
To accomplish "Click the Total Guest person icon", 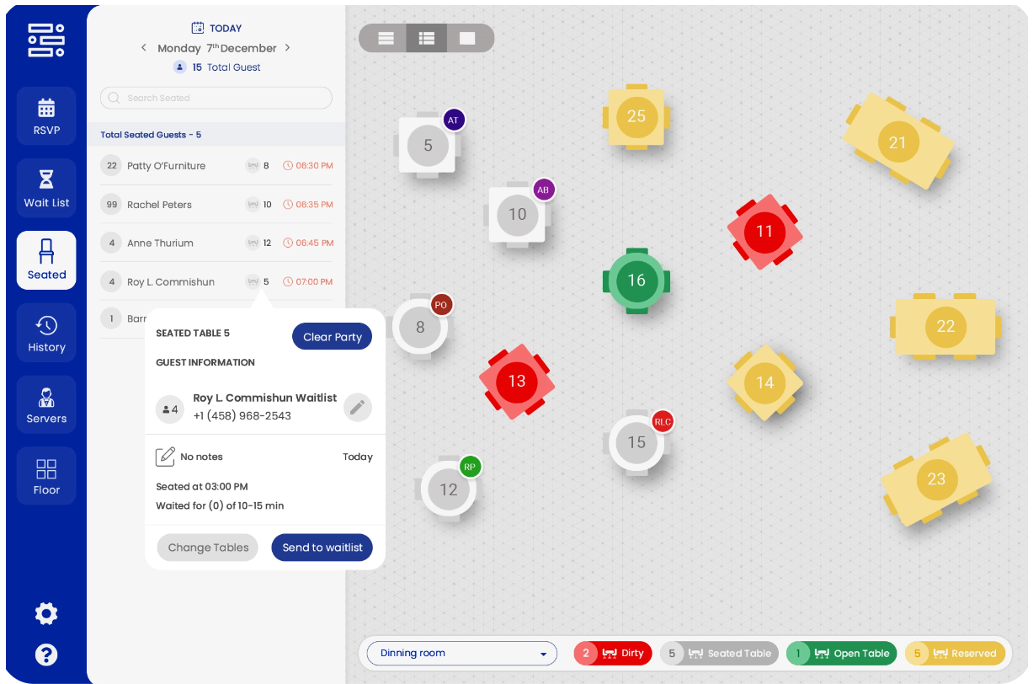I will point(179,67).
